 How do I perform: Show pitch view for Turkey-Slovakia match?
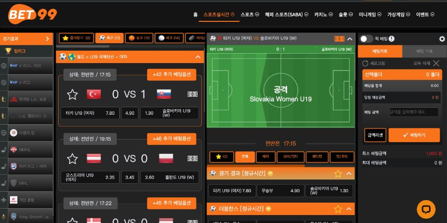(192, 94)
